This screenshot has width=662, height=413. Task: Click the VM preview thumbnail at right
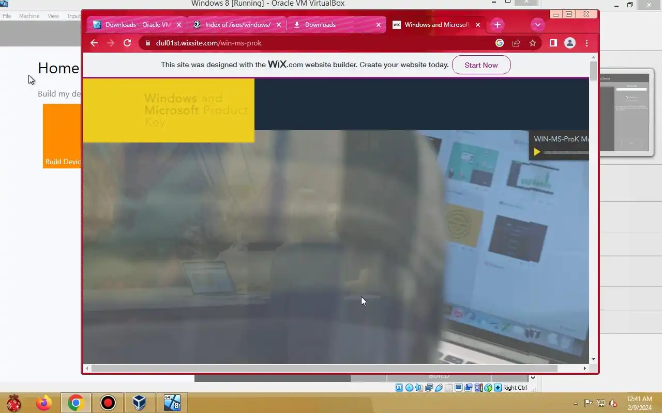(x=626, y=112)
